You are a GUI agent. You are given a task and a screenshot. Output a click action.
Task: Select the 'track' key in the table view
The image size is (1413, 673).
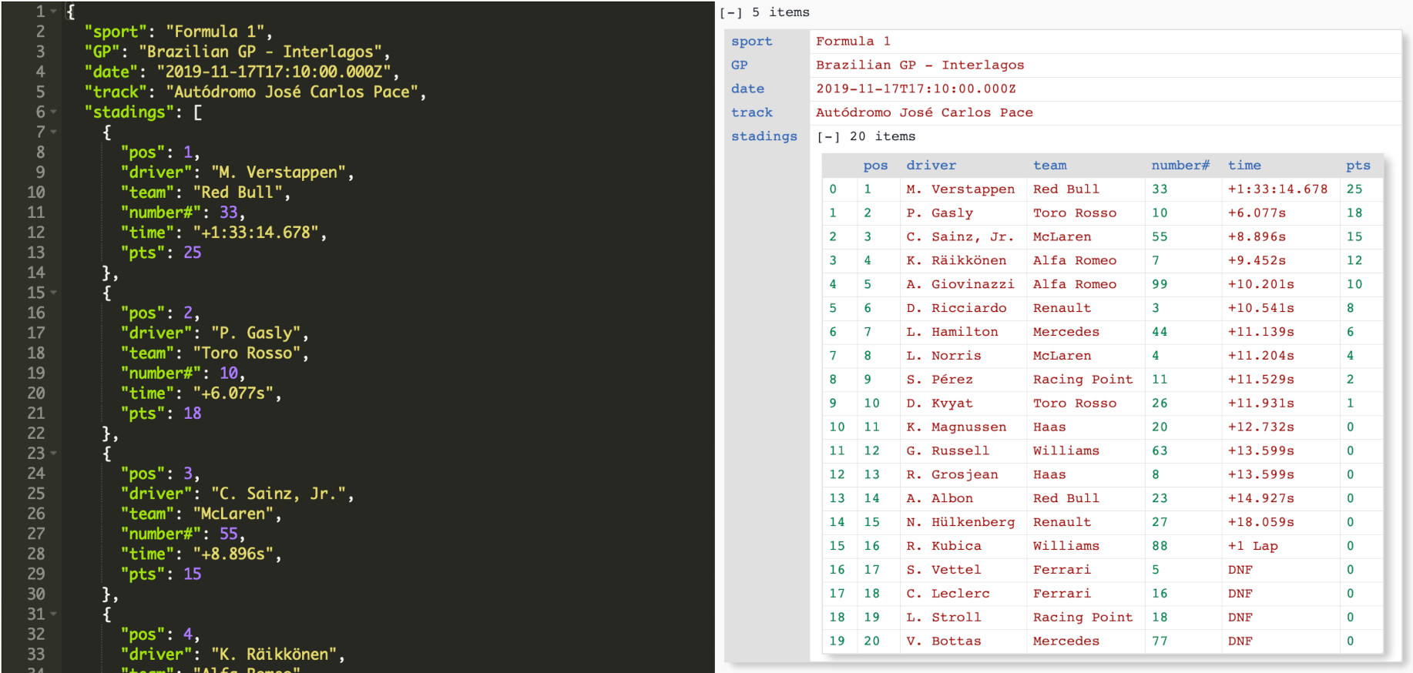[x=751, y=113]
